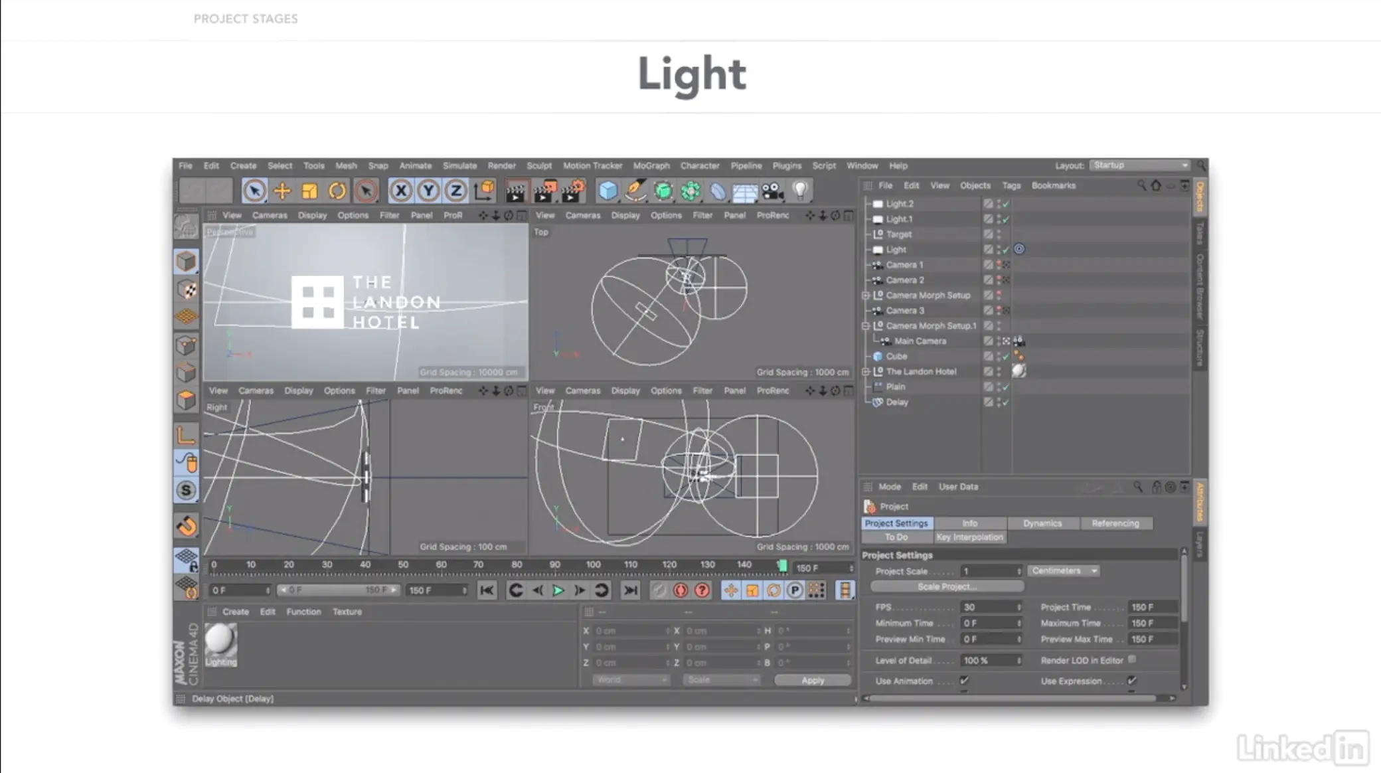The width and height of the screenshot is (1381, 773).
Task: Click the Deformer (bend) icon
Action: coord(718,191)
